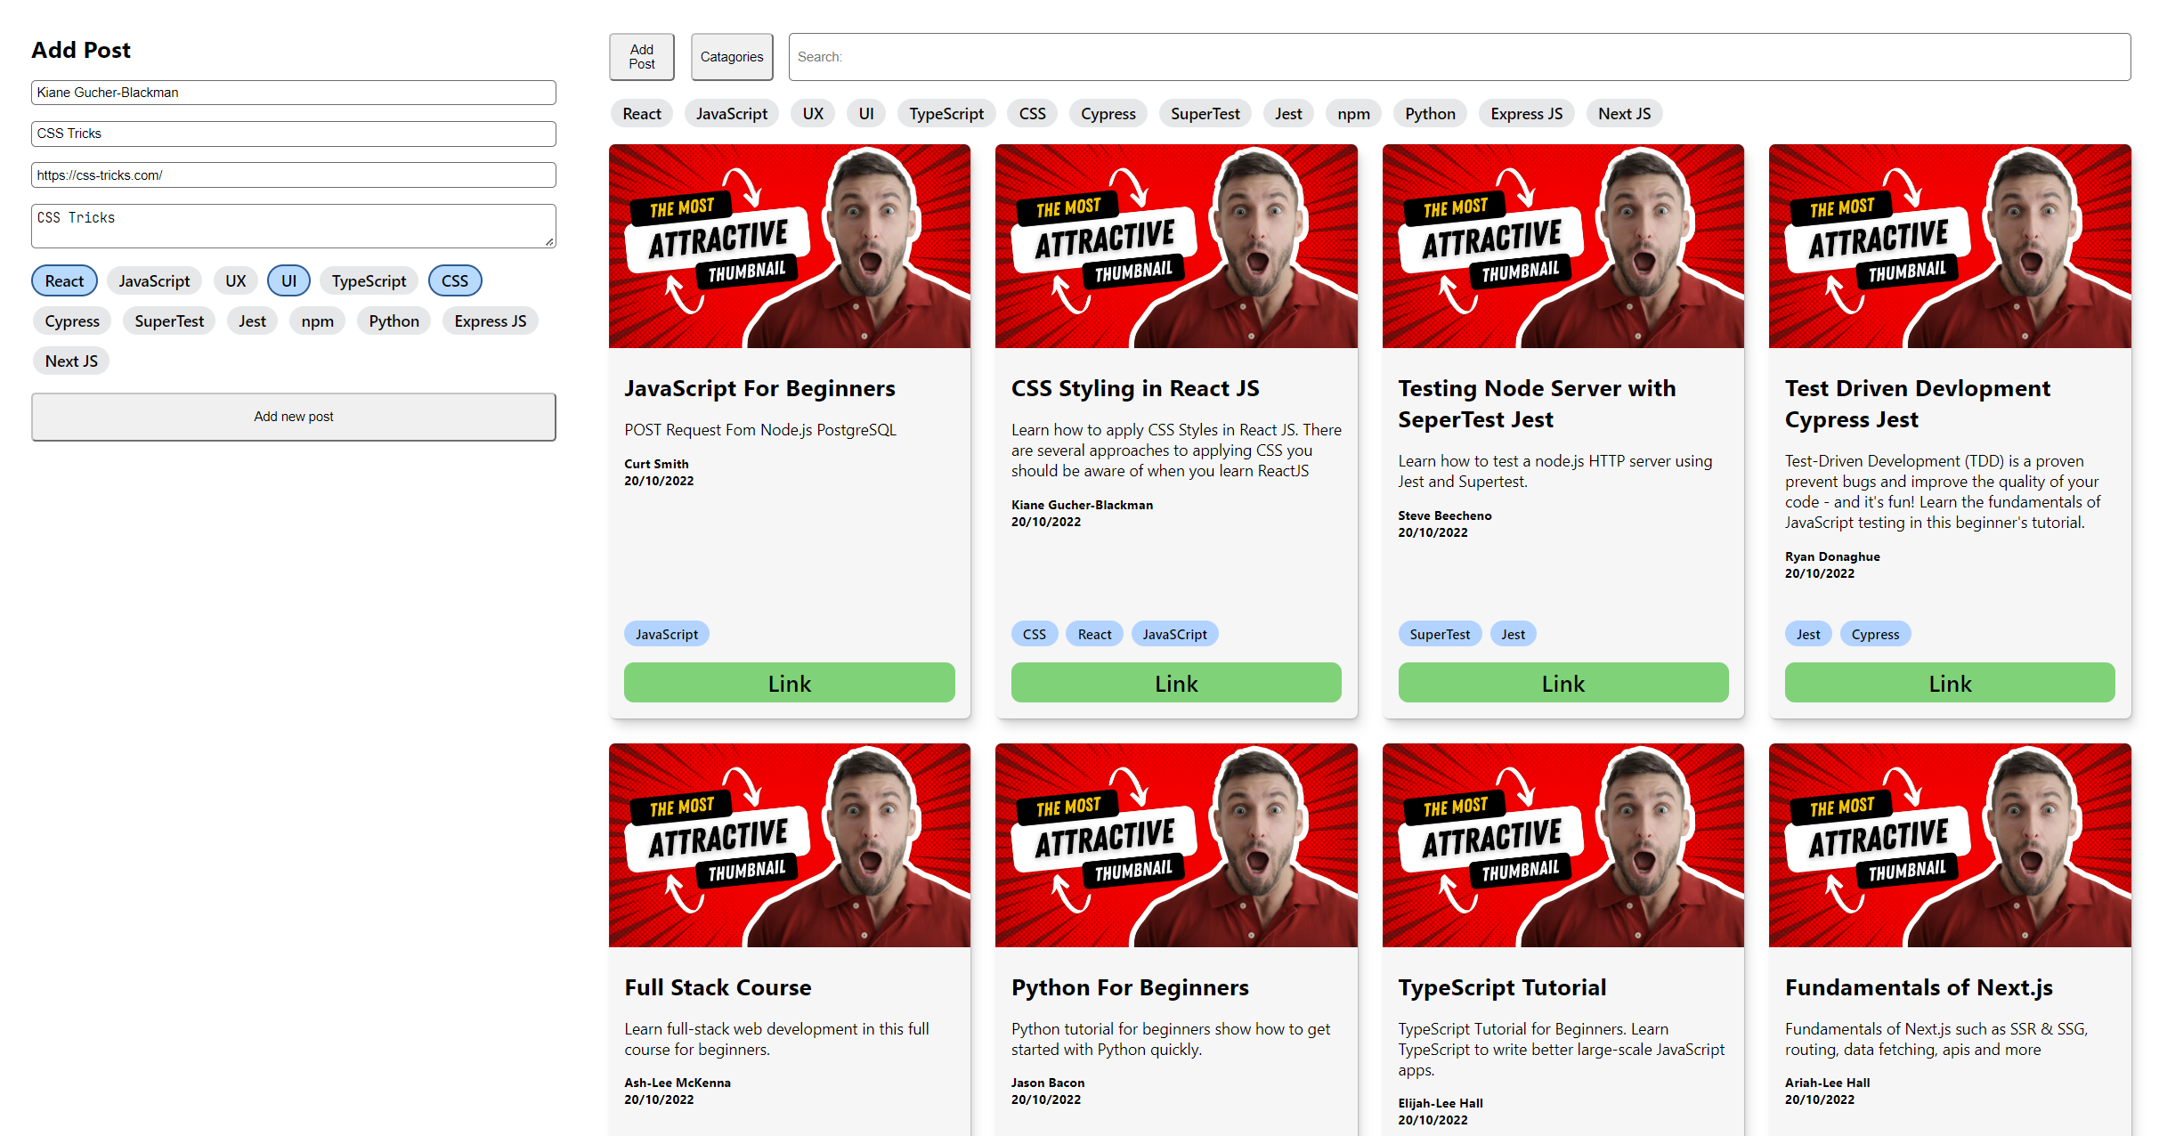Filter posts by UI category
This screenshot has height=1136, width=2159.
click(866, 113)
